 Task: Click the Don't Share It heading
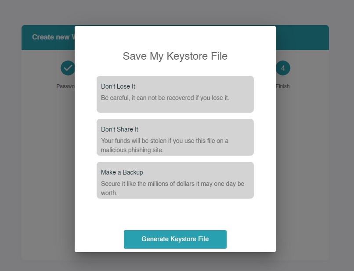119,129
